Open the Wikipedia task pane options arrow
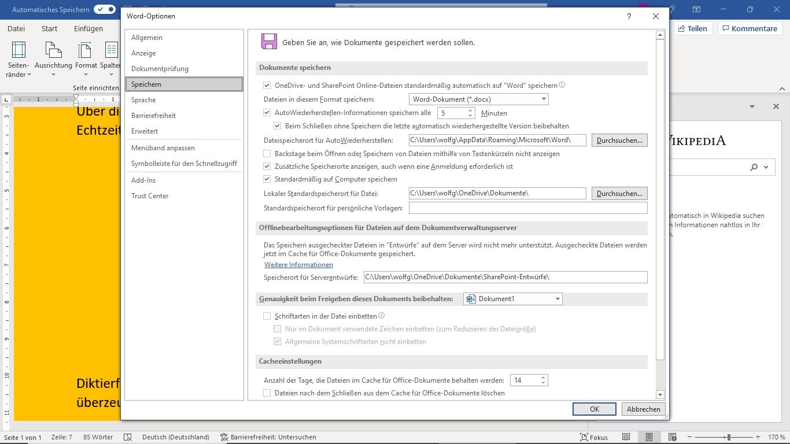 pos(752,106)
